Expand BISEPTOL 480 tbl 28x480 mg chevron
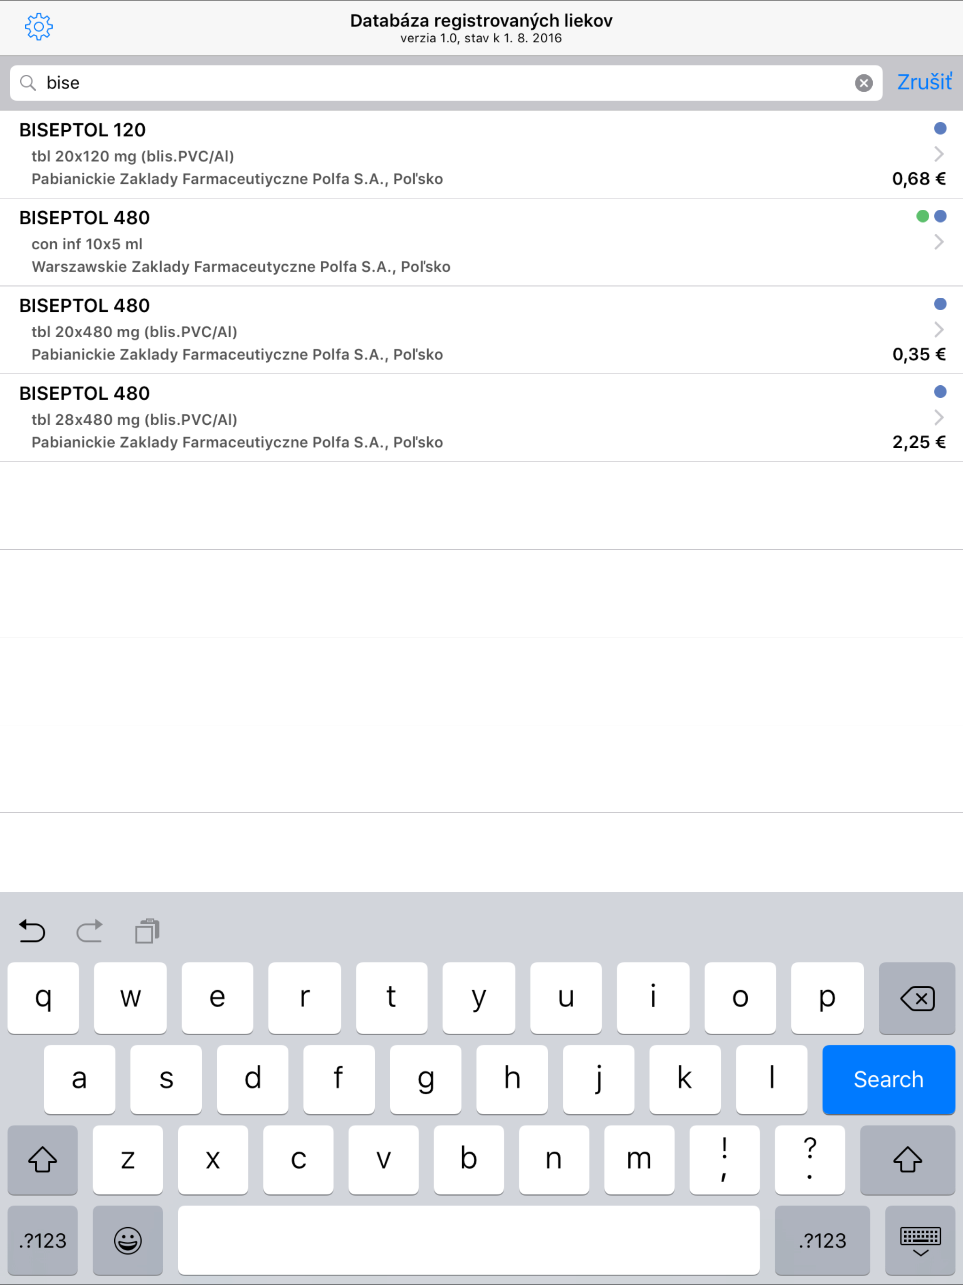Image resolution: width=963 pixels, height=1285 pixels. click(939, 417)
